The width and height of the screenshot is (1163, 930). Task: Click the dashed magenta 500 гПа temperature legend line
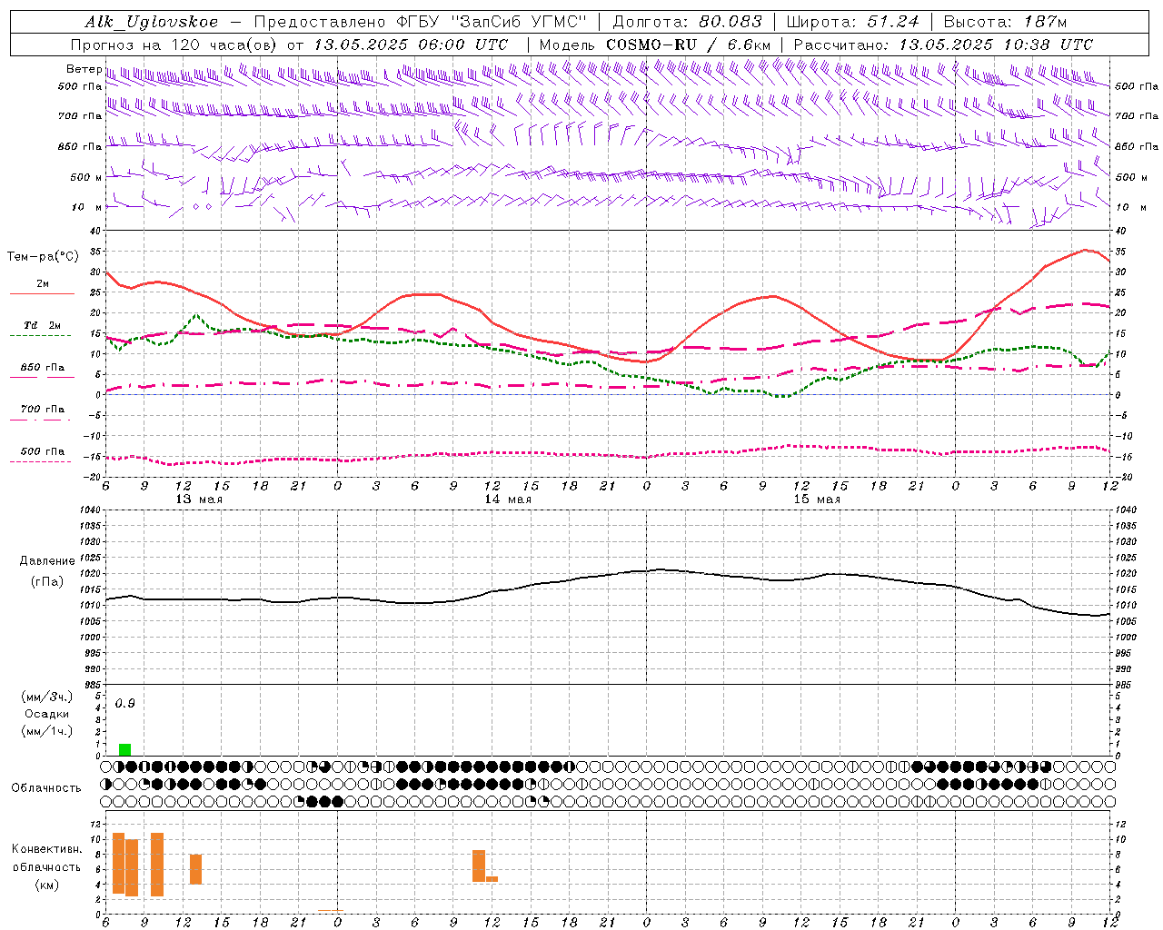(x=40, y=461)
